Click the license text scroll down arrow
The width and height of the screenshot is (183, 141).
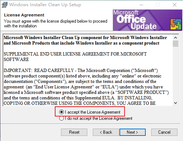[x=175, y=103]
